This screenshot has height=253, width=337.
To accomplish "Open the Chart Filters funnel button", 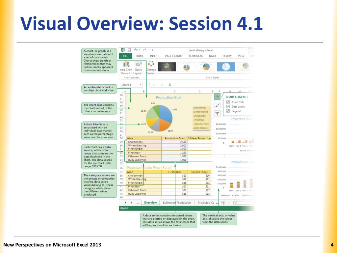I will click(x=217, y=113).
